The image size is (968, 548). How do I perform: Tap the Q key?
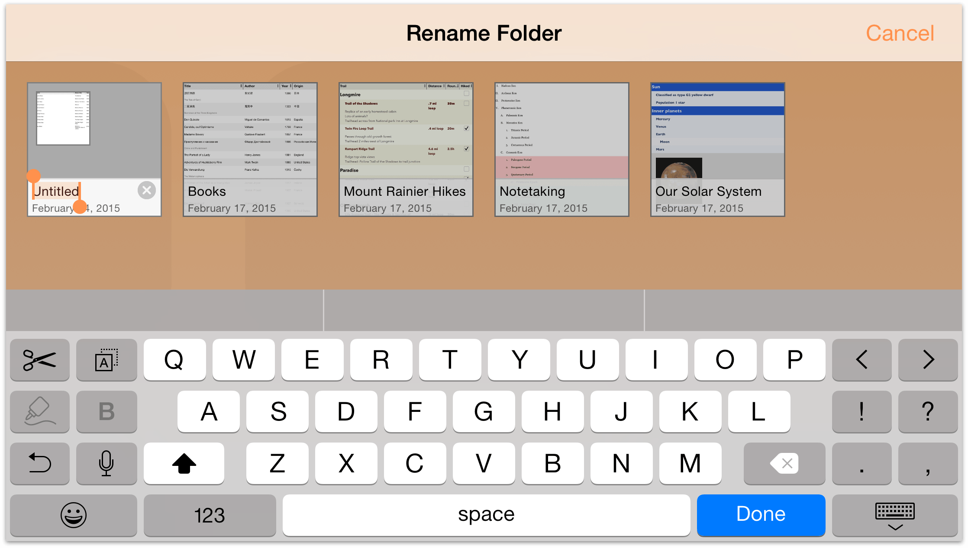(175, 360)
